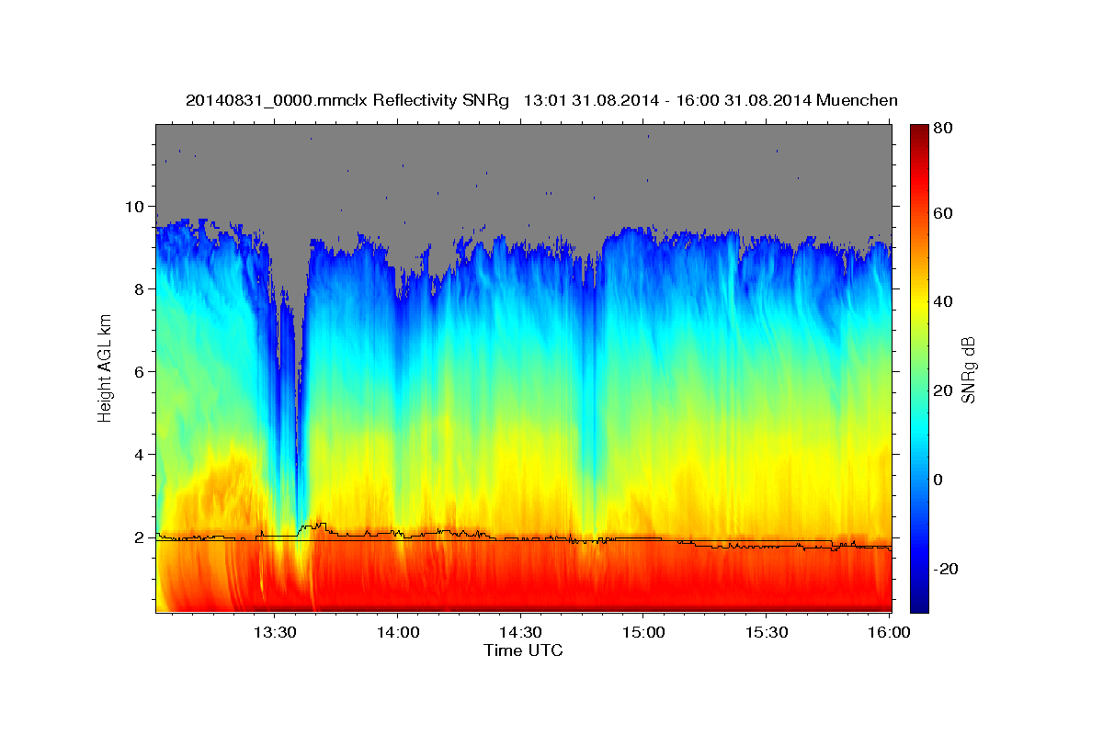Click the 16:00 time tick label

click(889, 633)
